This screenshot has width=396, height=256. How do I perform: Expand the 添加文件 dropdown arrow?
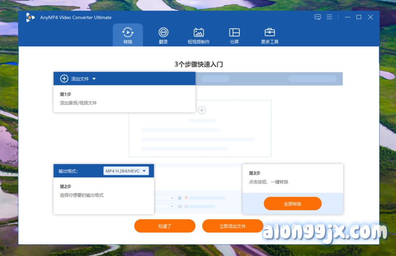[x=94, y=79]
